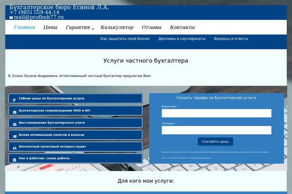Click the envelope icon before the email address
Screen dimensions: 292x194
point(11,17)
